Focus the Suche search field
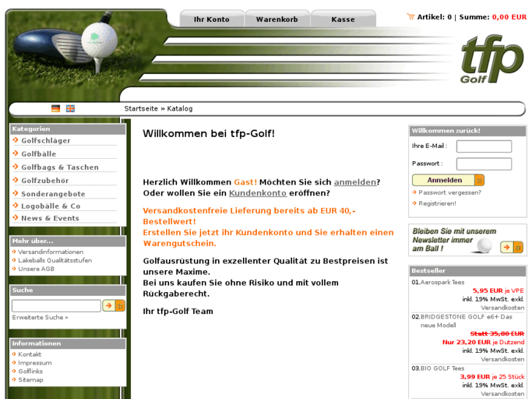The image size is (532, 399). (56, 305)
